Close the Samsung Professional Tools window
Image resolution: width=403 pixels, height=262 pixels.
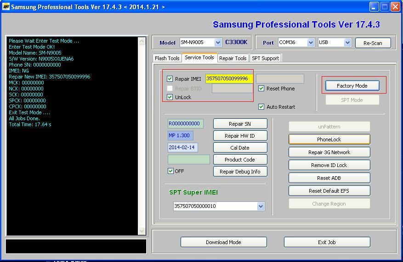395,7
